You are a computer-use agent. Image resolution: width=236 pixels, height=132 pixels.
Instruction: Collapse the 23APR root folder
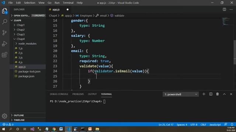28,21
